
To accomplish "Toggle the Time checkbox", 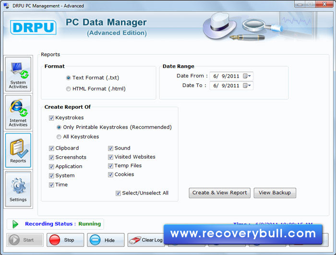I will (x=51, y=185).
